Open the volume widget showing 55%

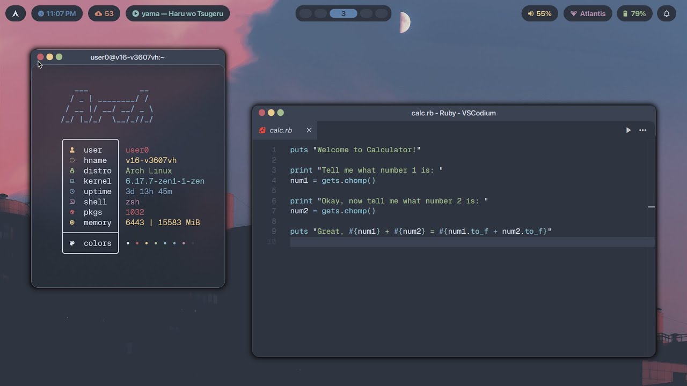coord(540,13)
